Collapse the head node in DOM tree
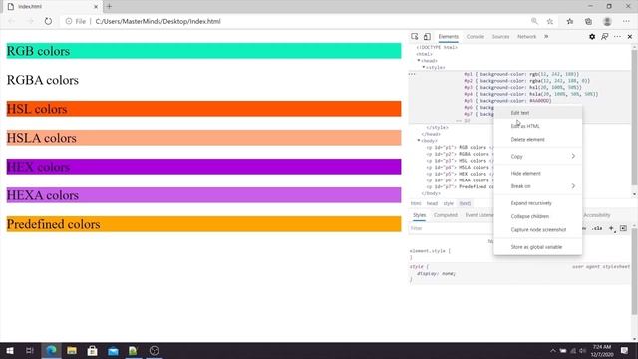 419,60
